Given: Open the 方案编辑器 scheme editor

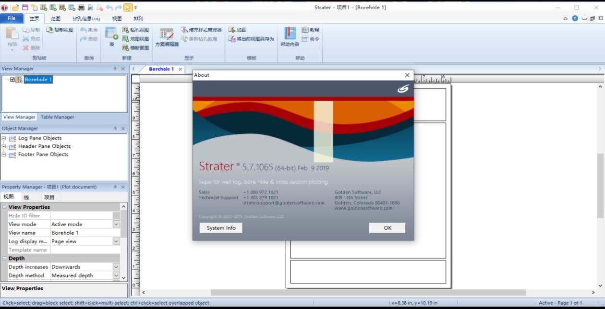Looking at the screenshot, I should coord(167,37).
